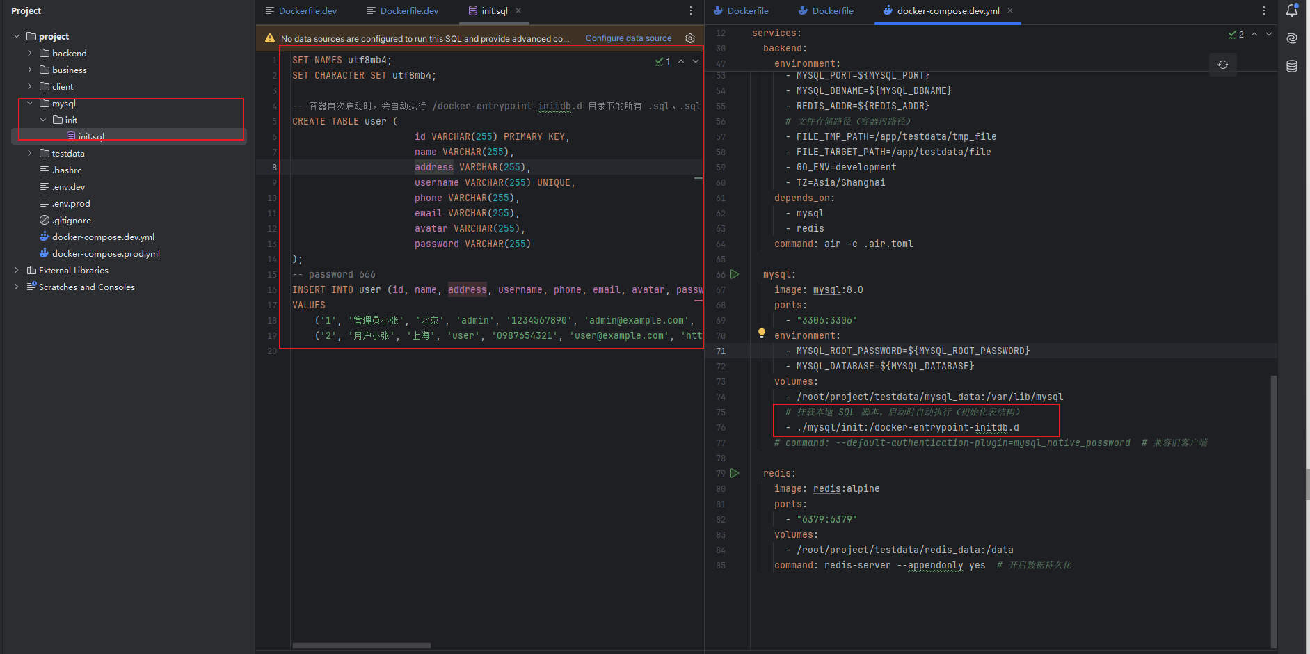Viewport: 1310px width, 654px height.
Task: Click the Configure data source link
Action: click(628, 38)
